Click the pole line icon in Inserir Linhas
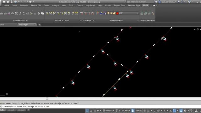 (x=98, y=13)
